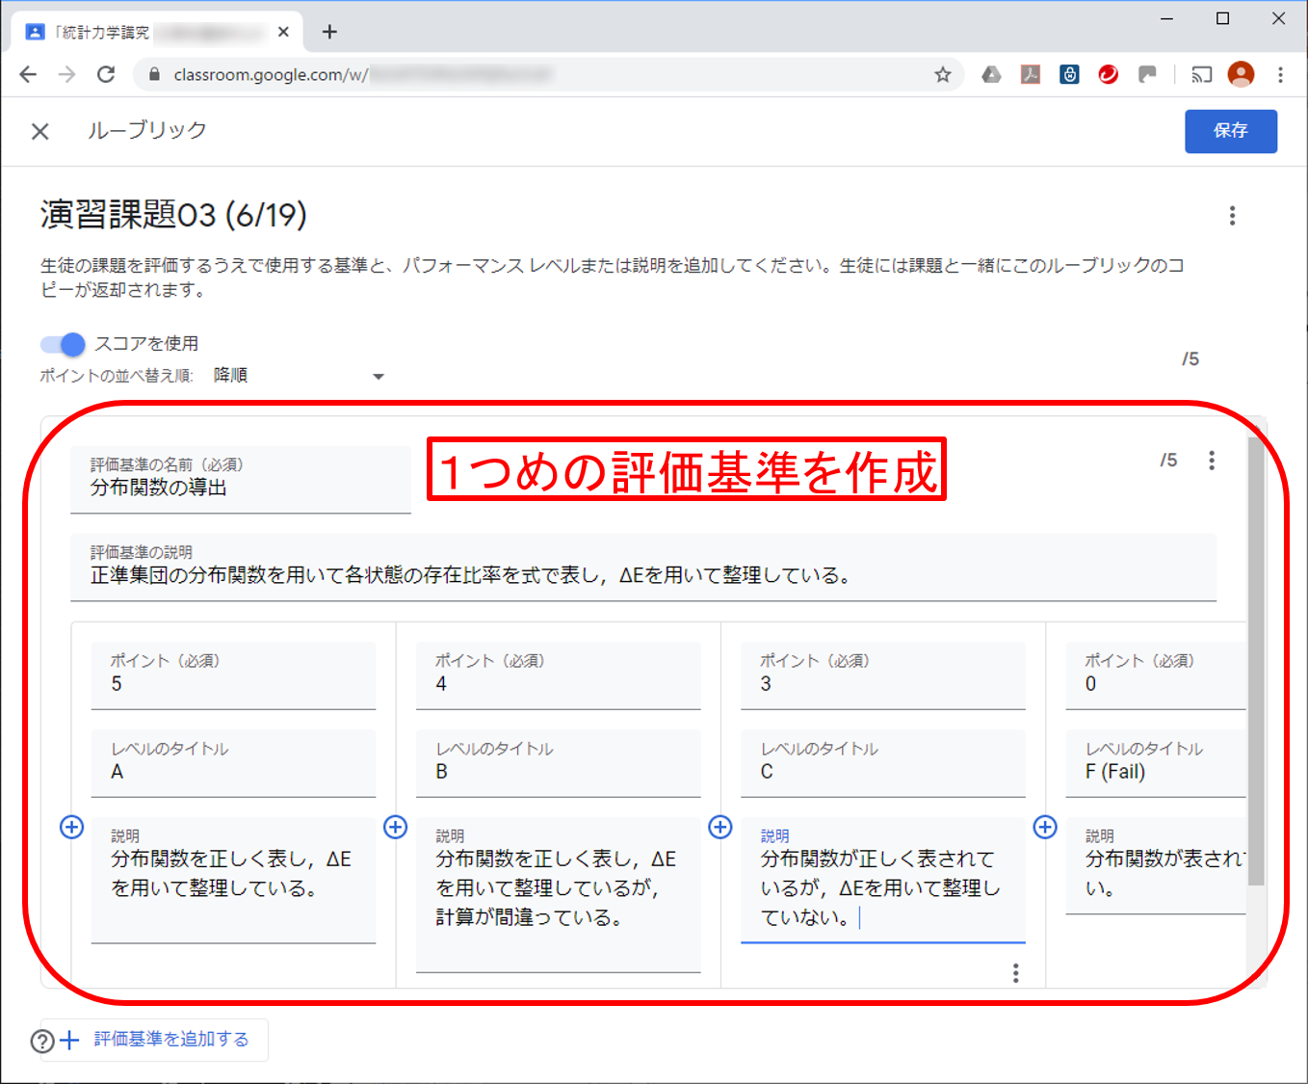The height and width of the screenshot is (1084, 1308).
Task: Click the Google Drive extension icon
Action: coord(991,74)
